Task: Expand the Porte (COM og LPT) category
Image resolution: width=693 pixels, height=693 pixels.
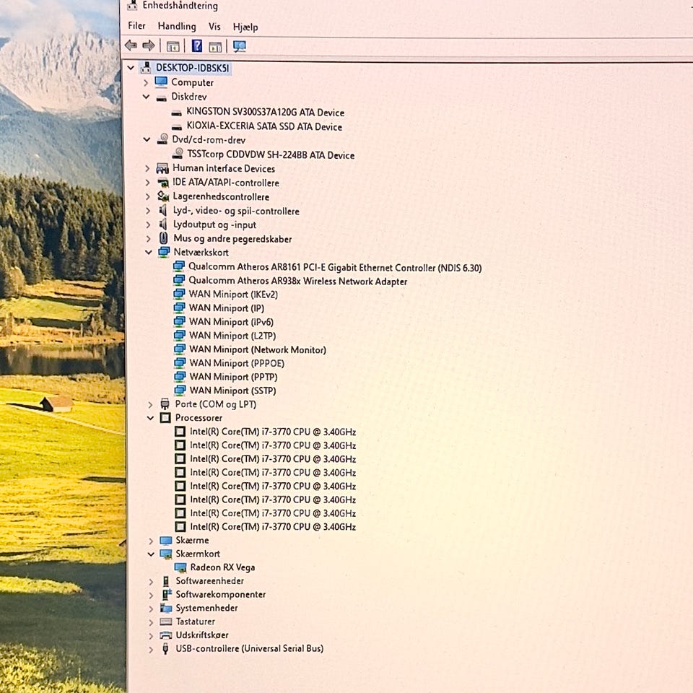Action: coord(150,404)
